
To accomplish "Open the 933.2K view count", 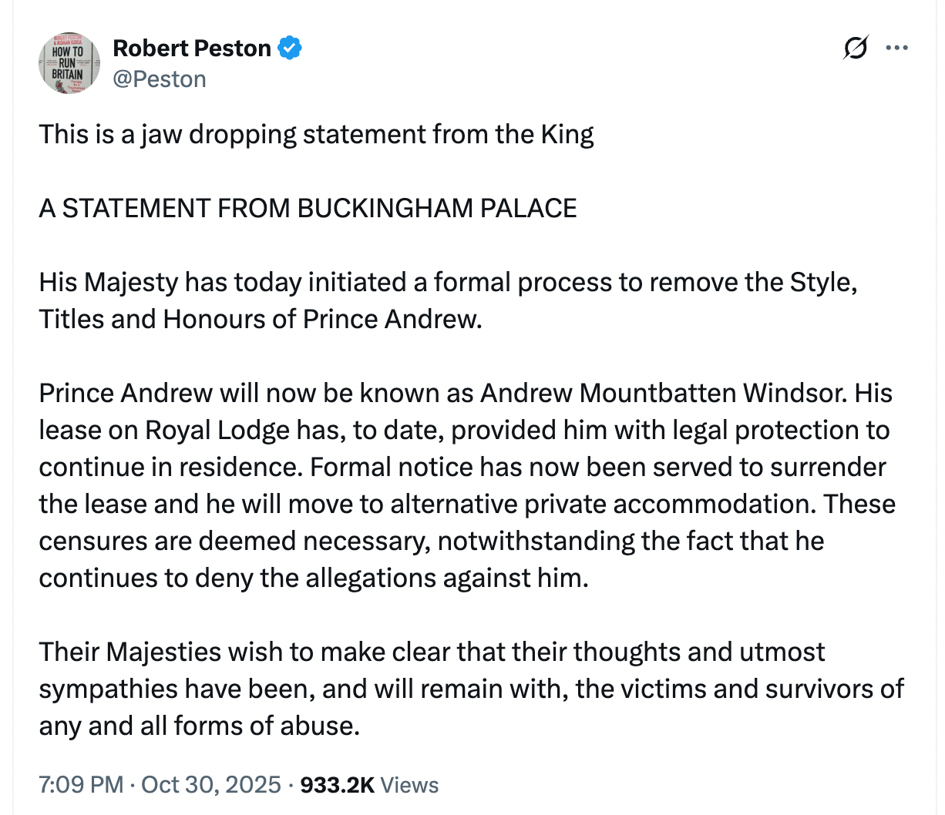I will [337, 785].
